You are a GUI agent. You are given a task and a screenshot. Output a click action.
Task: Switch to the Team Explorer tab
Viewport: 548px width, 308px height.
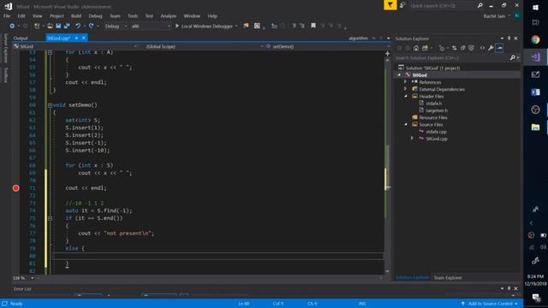448,278
